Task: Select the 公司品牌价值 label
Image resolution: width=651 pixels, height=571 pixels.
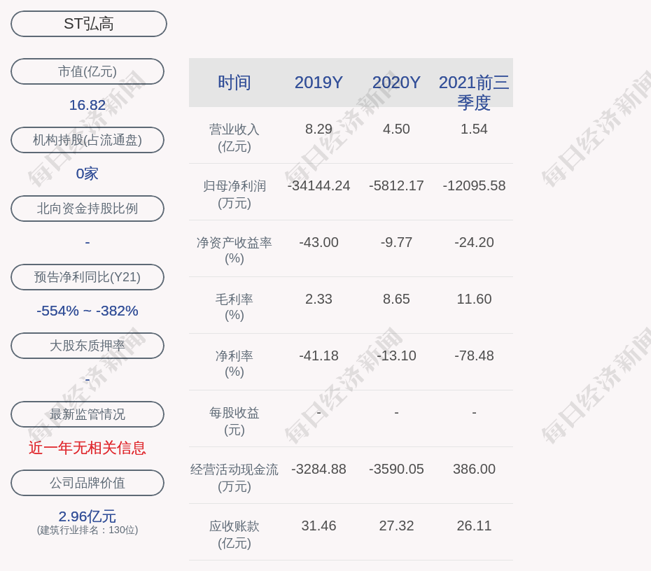Action: (87, 483)
